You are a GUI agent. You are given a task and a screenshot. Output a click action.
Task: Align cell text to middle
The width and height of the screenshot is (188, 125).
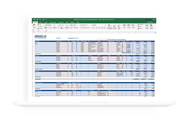[x=69, y=25]
